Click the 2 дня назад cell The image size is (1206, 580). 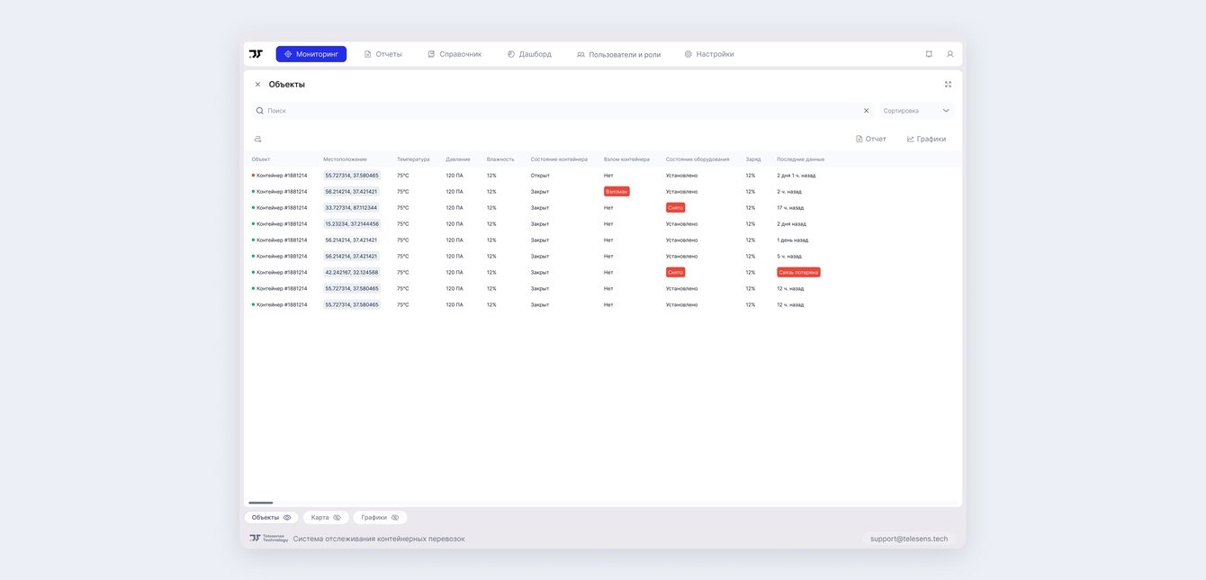(791, 224)
